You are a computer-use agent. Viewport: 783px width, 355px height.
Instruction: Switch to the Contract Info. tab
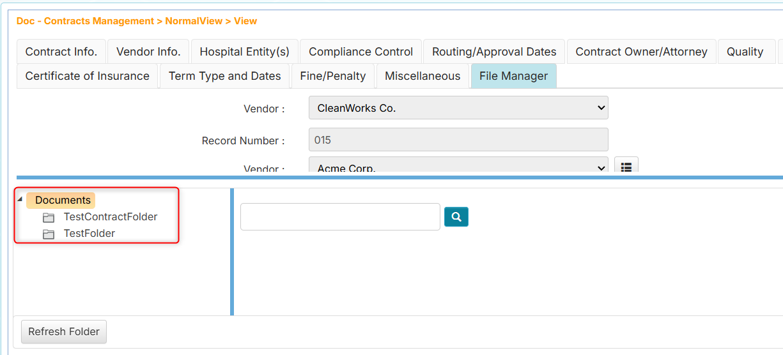coord(61,52)
